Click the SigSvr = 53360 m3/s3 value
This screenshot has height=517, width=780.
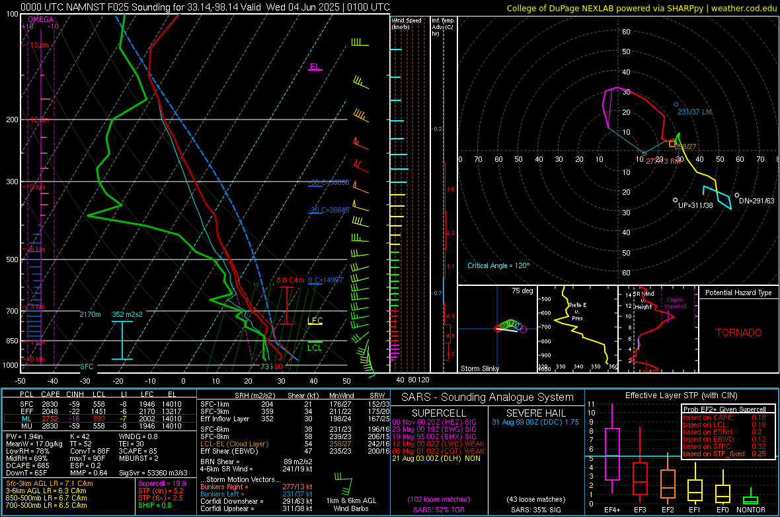pos(153,473)
